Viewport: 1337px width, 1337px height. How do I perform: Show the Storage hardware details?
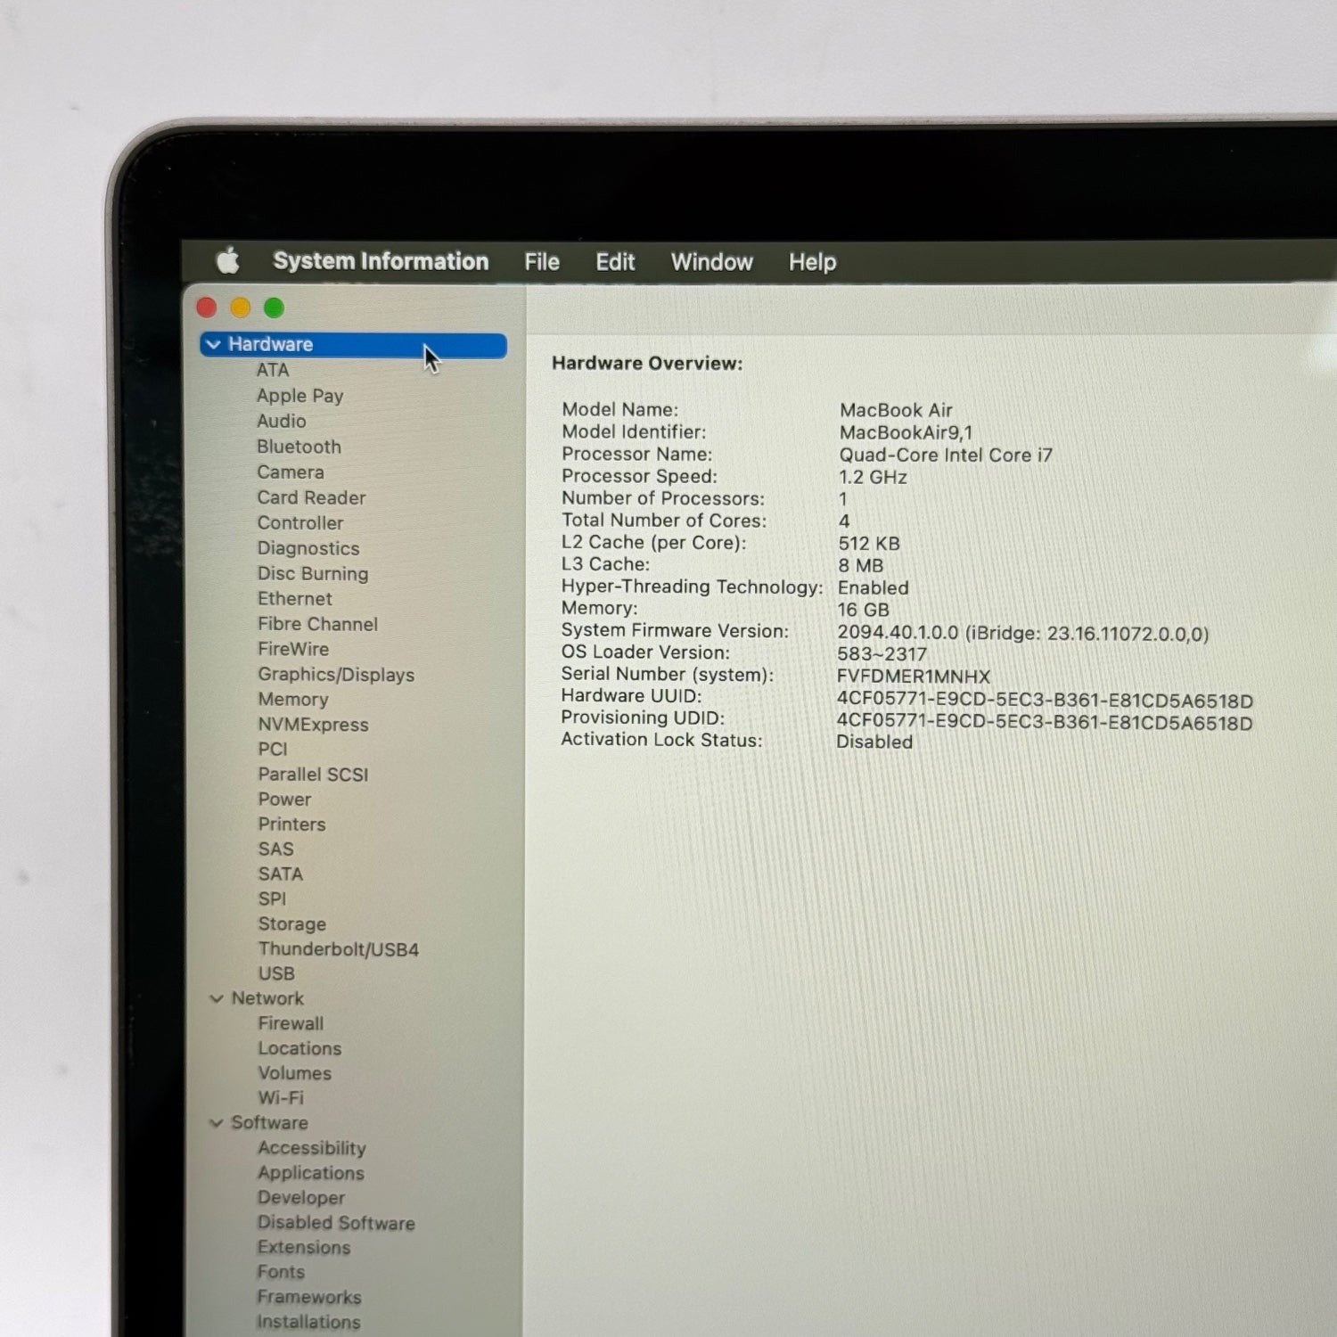point(291,924)
